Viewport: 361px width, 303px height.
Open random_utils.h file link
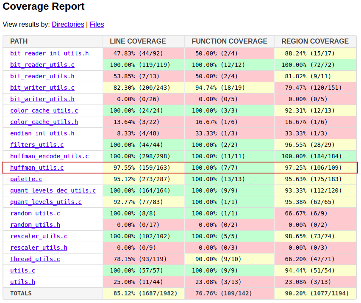tap(35, 225)
